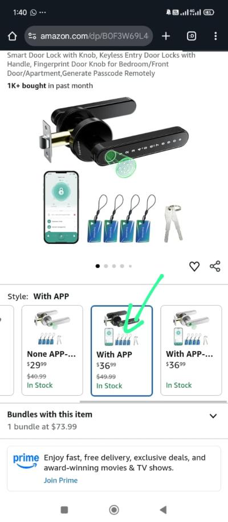Select the With APP $36.99 black style
The width and height of the screenshot is (228, 522).
click(121, 351)
